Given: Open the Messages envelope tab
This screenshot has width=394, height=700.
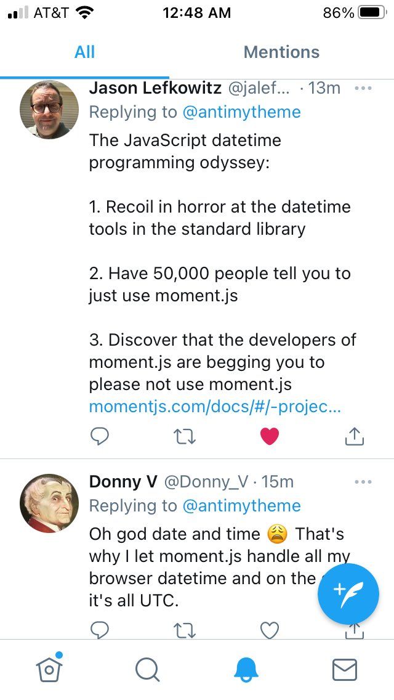Looking at the screenshot, I should [x=344, y=669].
